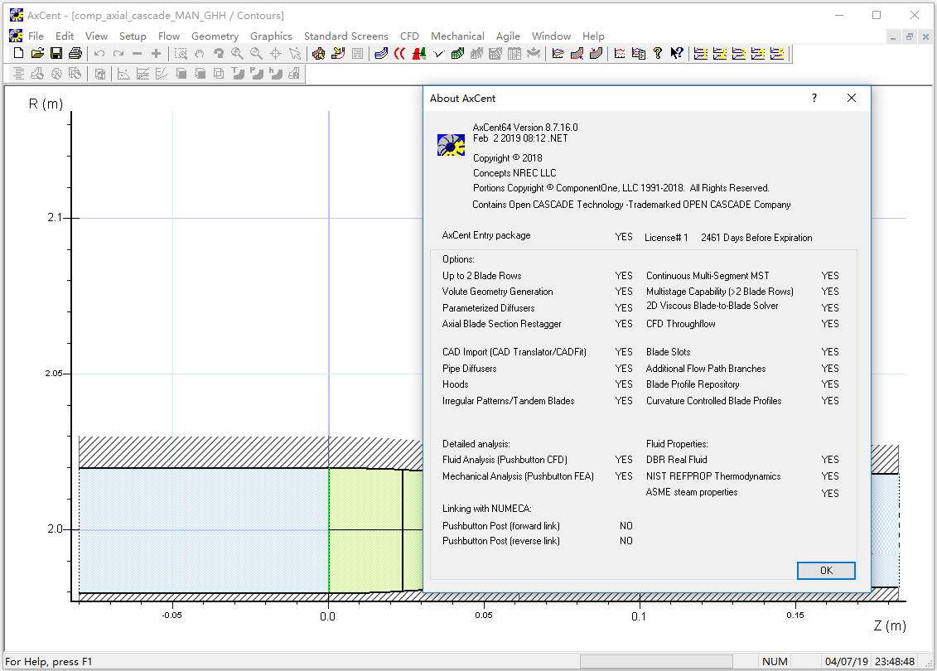Image resolution: width=937 pixels, height=671 pixels.
Task: Click '2461 Days Before Expiration' text
Action: tap(756, 238)
